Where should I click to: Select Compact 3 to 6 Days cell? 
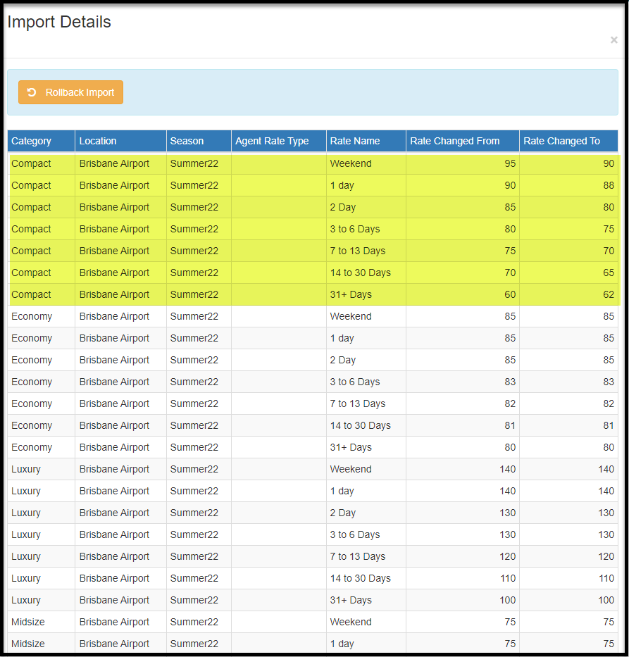[366, 229]
